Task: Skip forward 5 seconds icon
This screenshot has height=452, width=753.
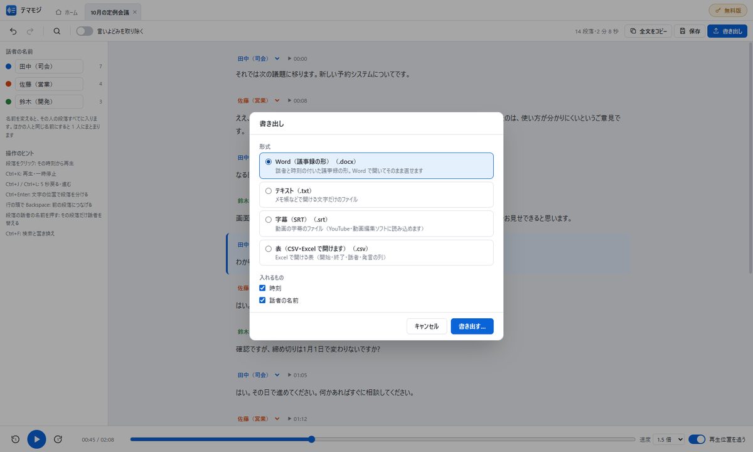Action: [58, 439]
